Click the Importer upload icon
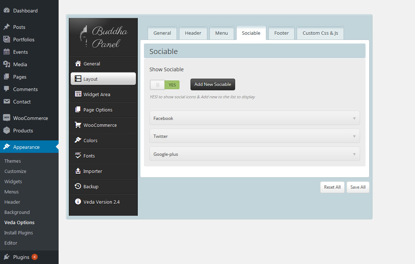The width and height of the screenshot is (415, 264). point(78,171)
